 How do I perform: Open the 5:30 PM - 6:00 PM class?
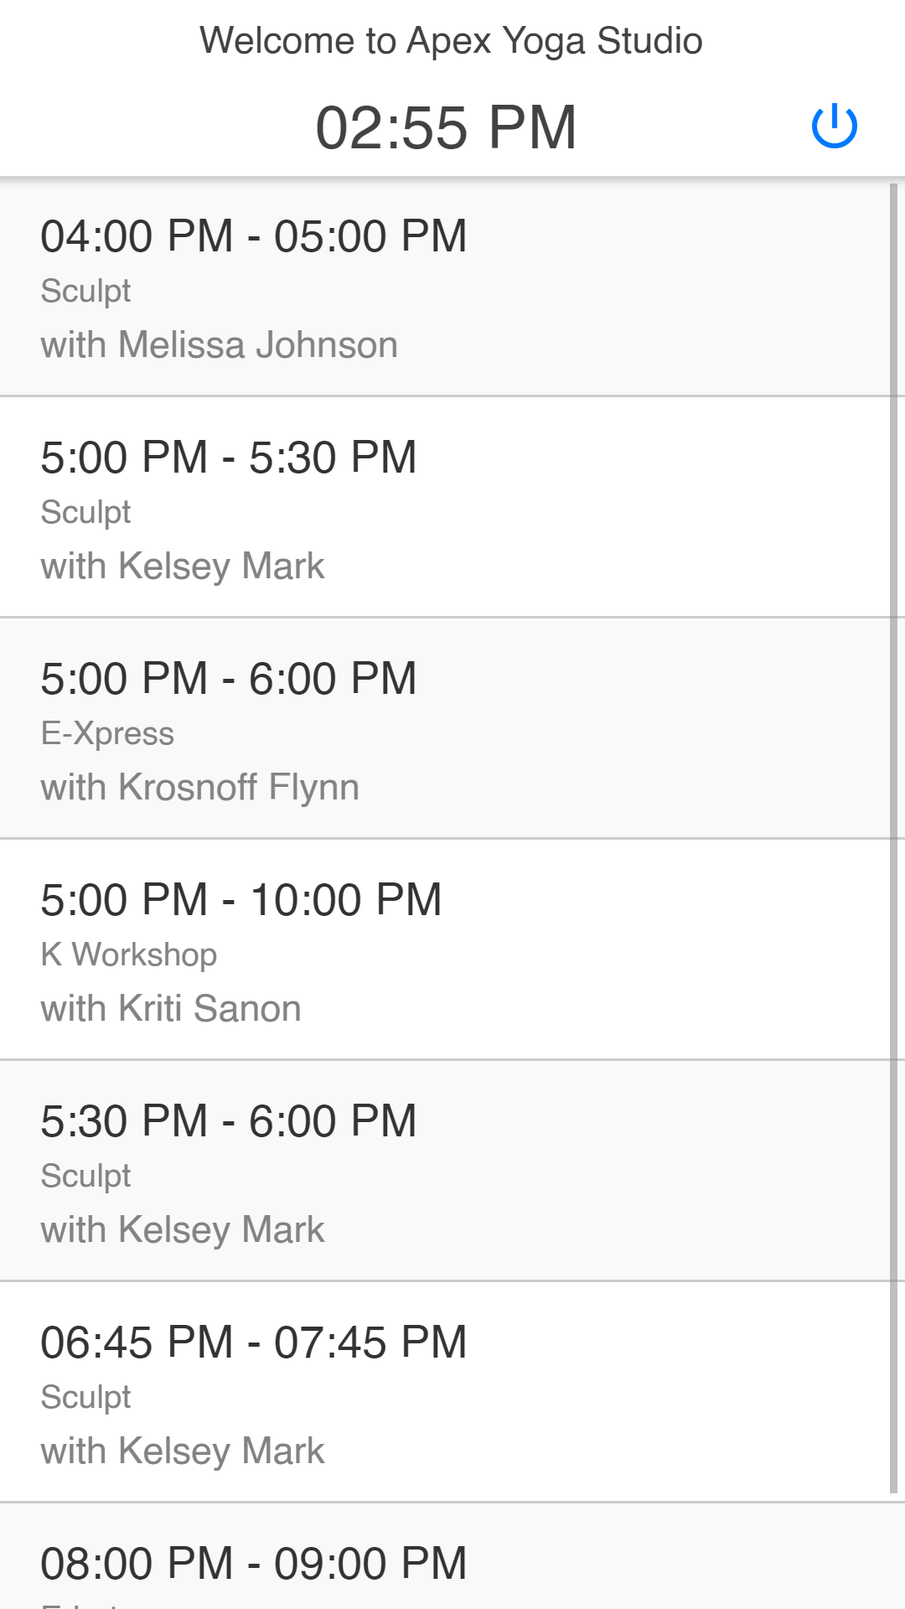click(229, 1121)
